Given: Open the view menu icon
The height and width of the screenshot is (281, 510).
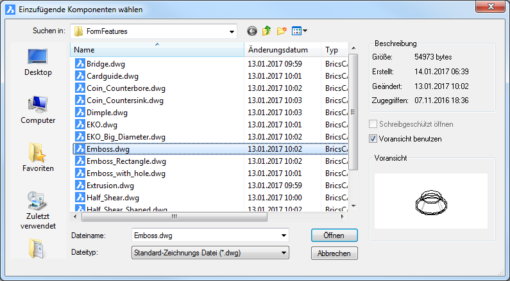Looking at the screenshot, I should coord(299,31).
